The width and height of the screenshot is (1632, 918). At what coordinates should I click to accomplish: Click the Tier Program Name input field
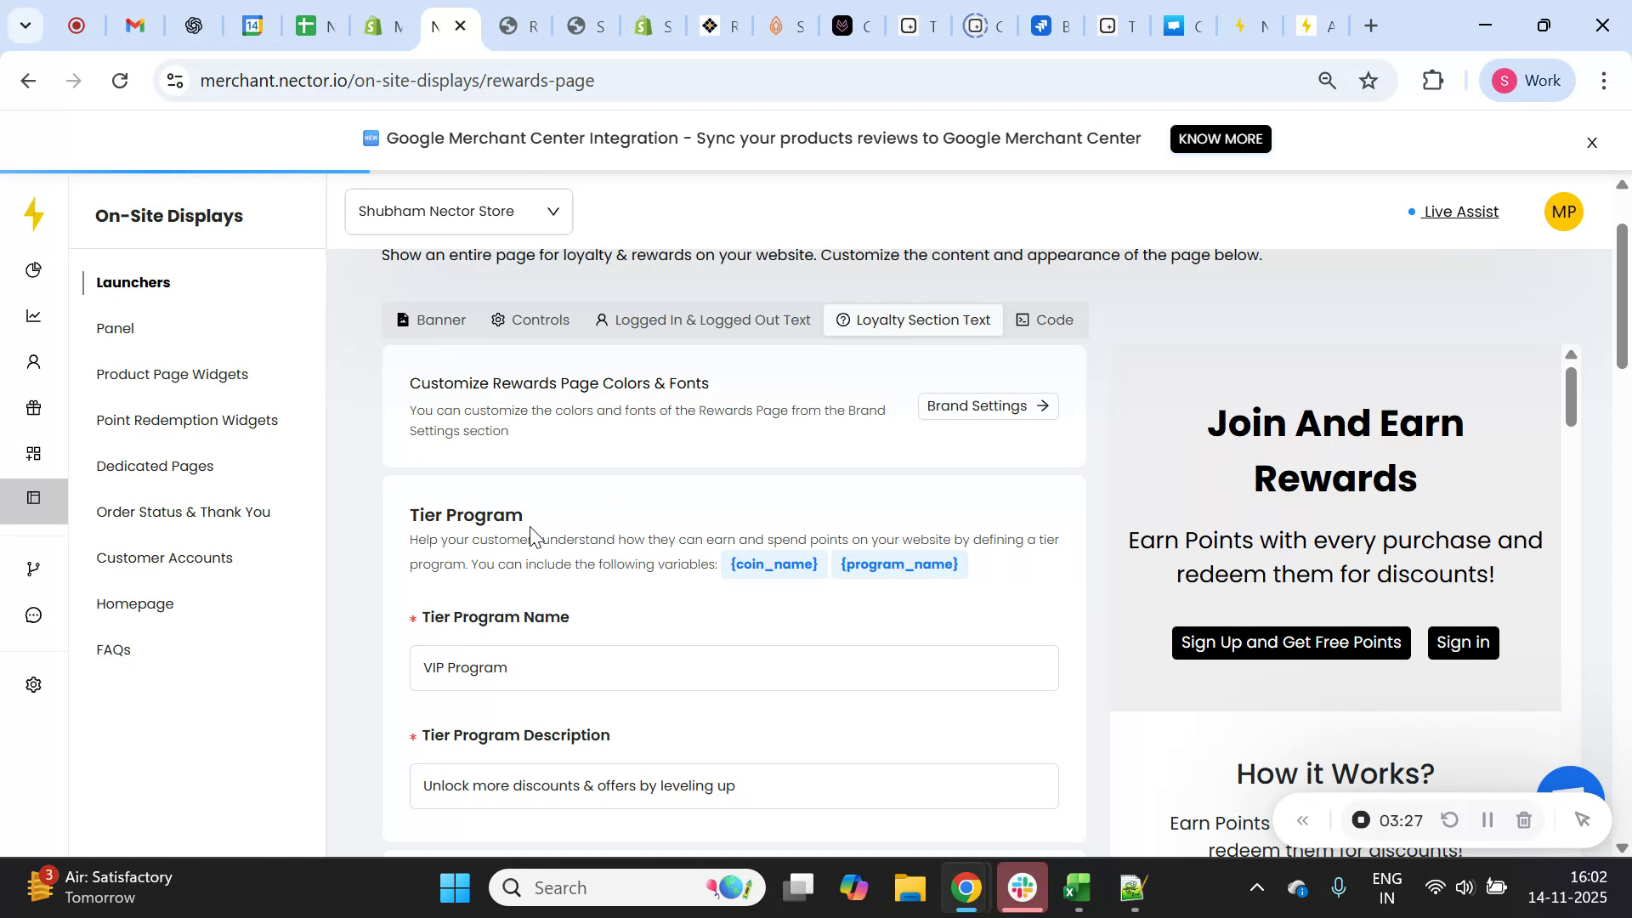click(x=733, y=667)
